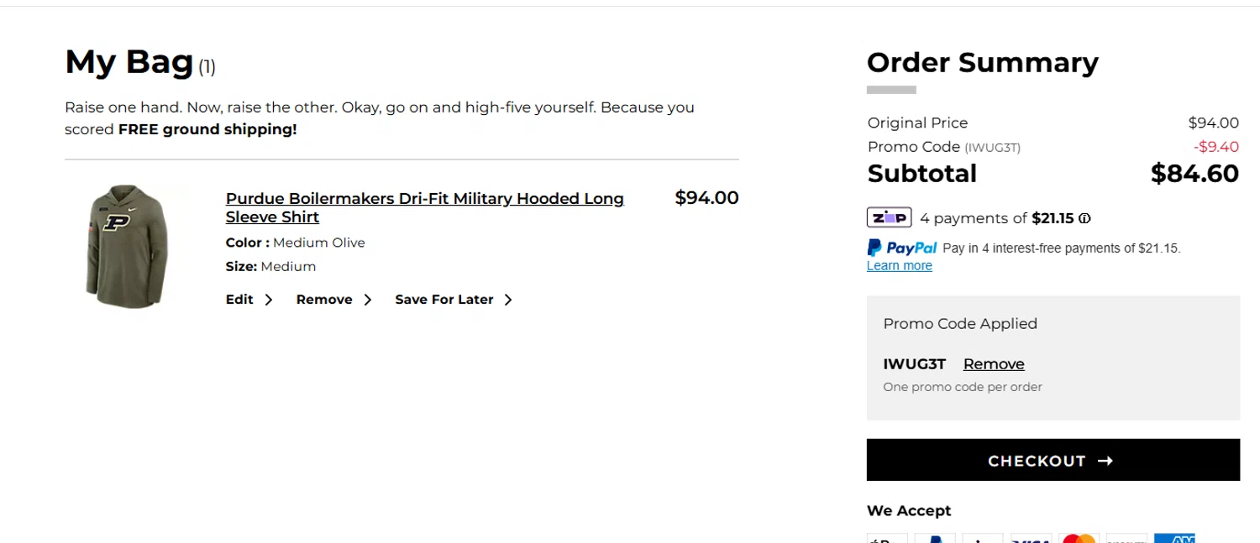The image size is (1260, 543).
Task: Click the Zip payments info icon
Action: click(x=1084, y=219)
